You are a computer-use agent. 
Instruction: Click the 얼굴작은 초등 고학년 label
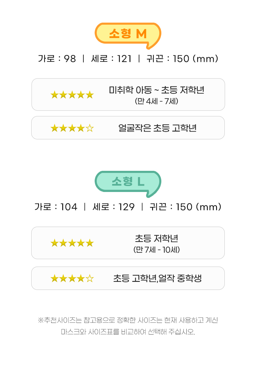click(157, 128)
